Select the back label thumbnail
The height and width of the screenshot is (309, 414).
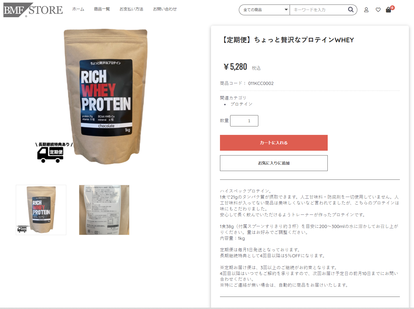[104, 210]
